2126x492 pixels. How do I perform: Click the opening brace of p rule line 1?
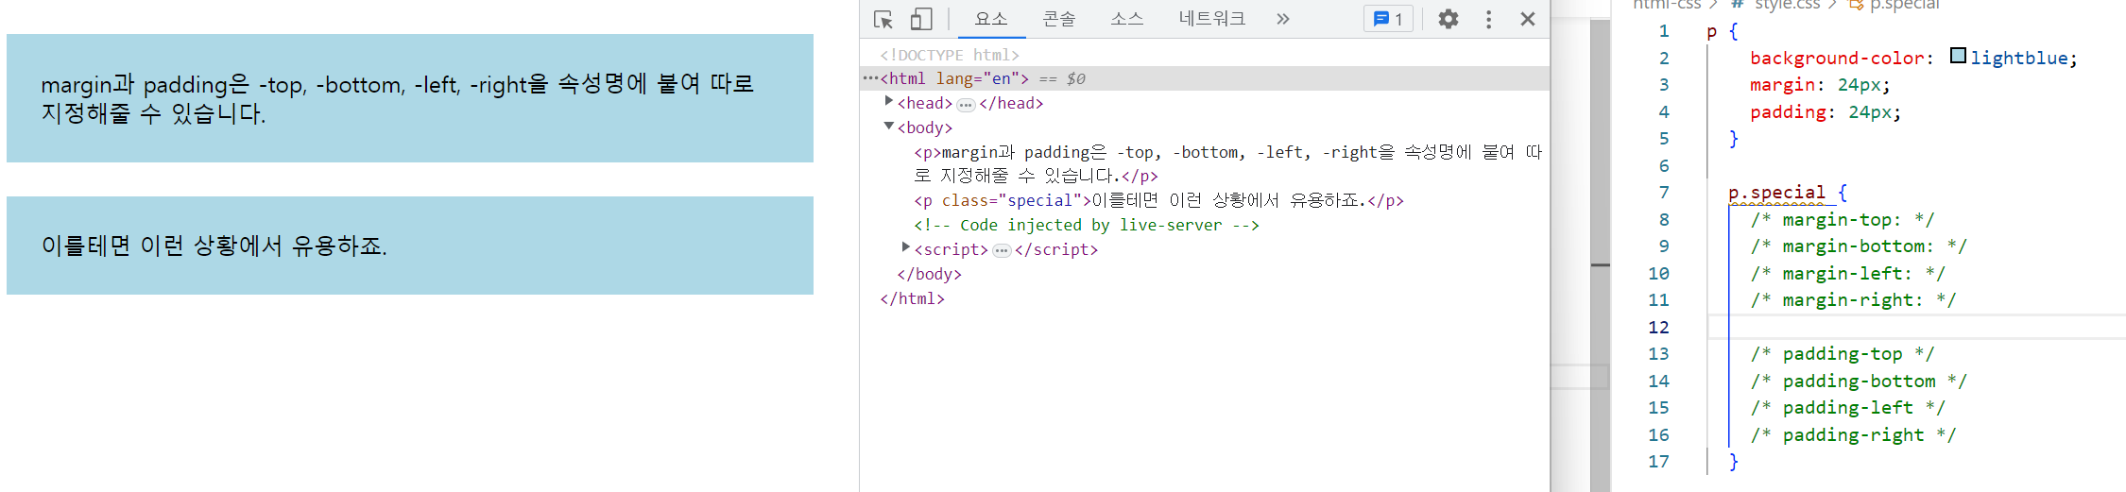pyautogui.click(x=1733, y=31)
